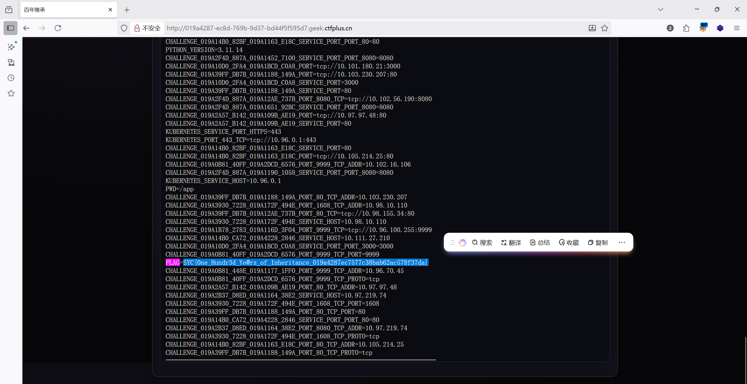
Task: Expand more options in selection popup
Action: 622,242
